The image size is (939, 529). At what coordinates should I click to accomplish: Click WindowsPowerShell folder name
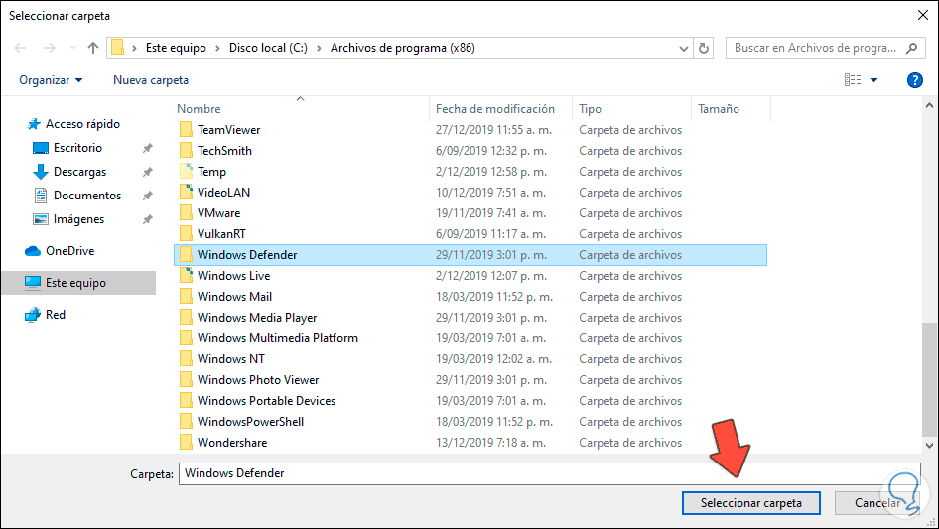click(250, 422)
